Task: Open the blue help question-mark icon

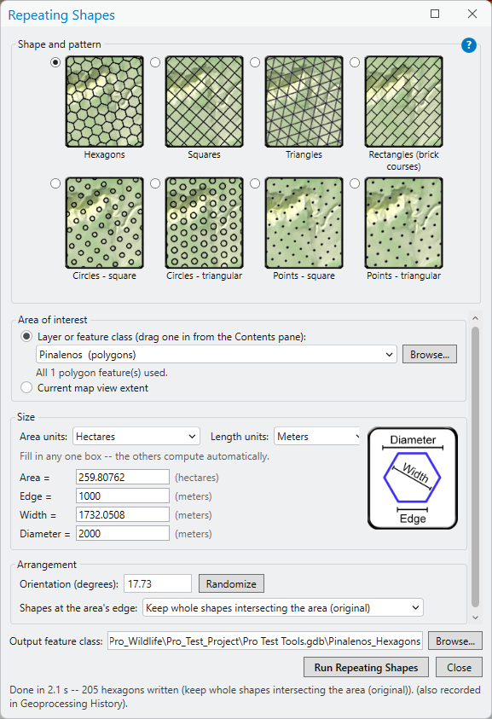Action: (469, 45)
